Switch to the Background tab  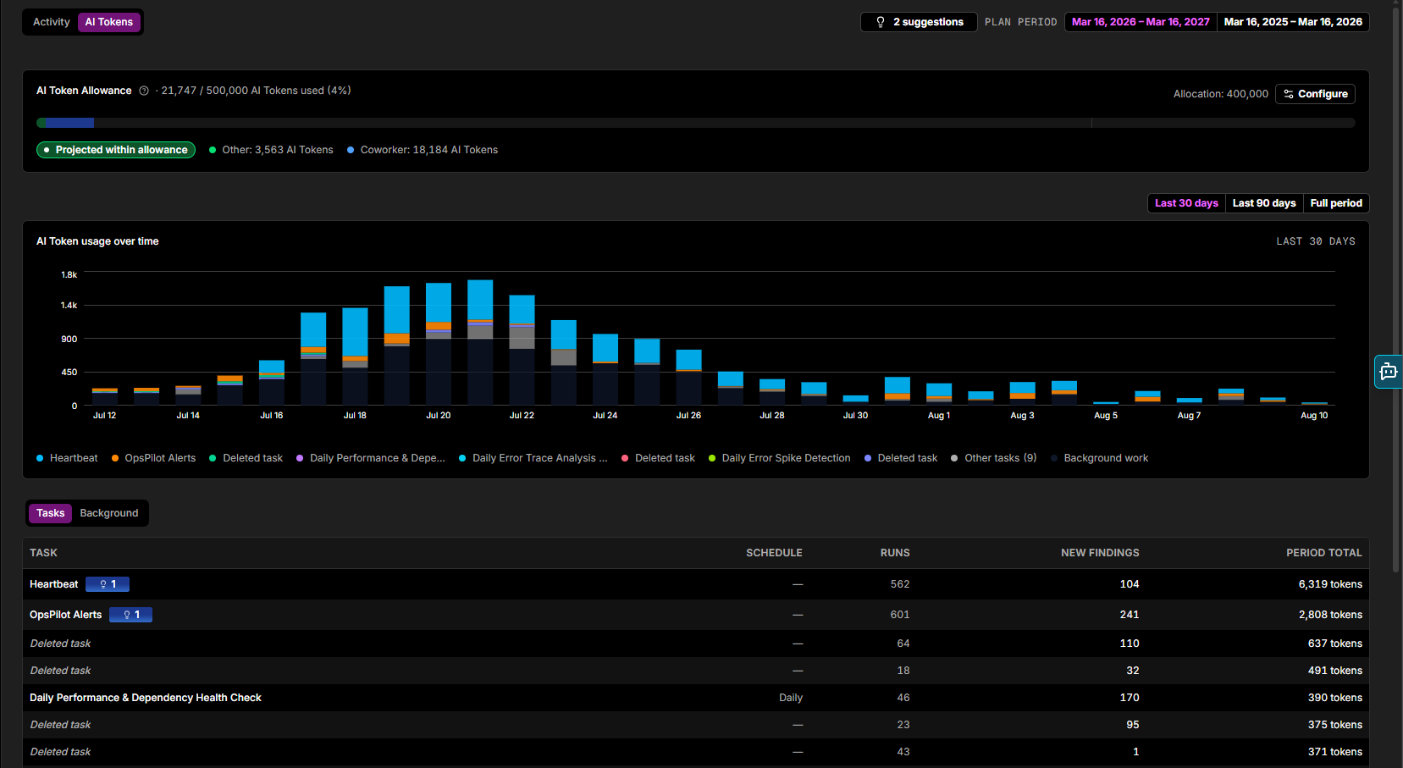pos(109,513)
